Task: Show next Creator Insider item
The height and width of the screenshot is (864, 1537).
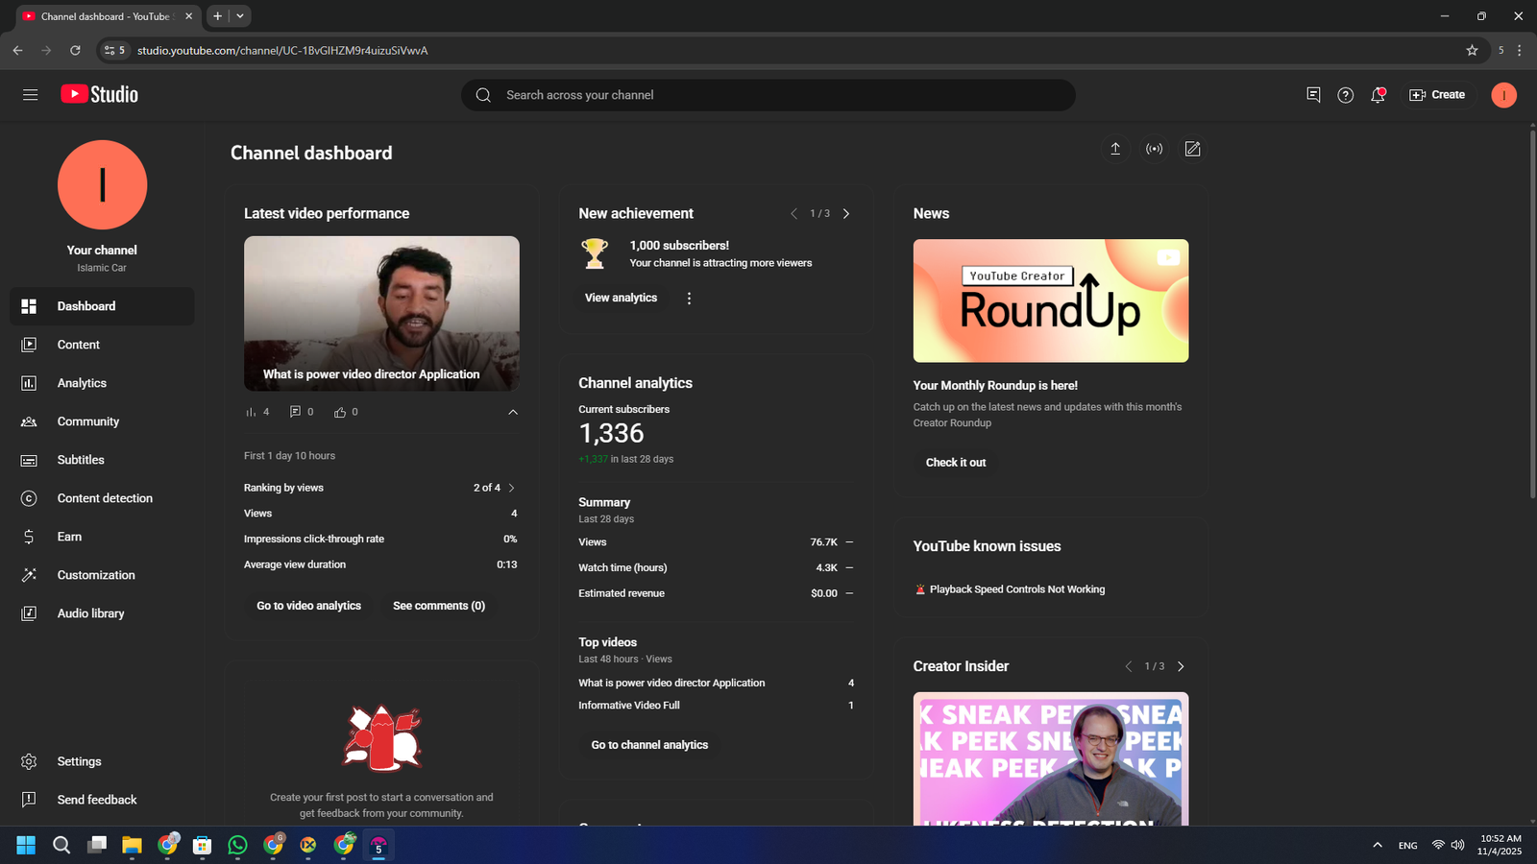Action: (x=1181, y=666)
